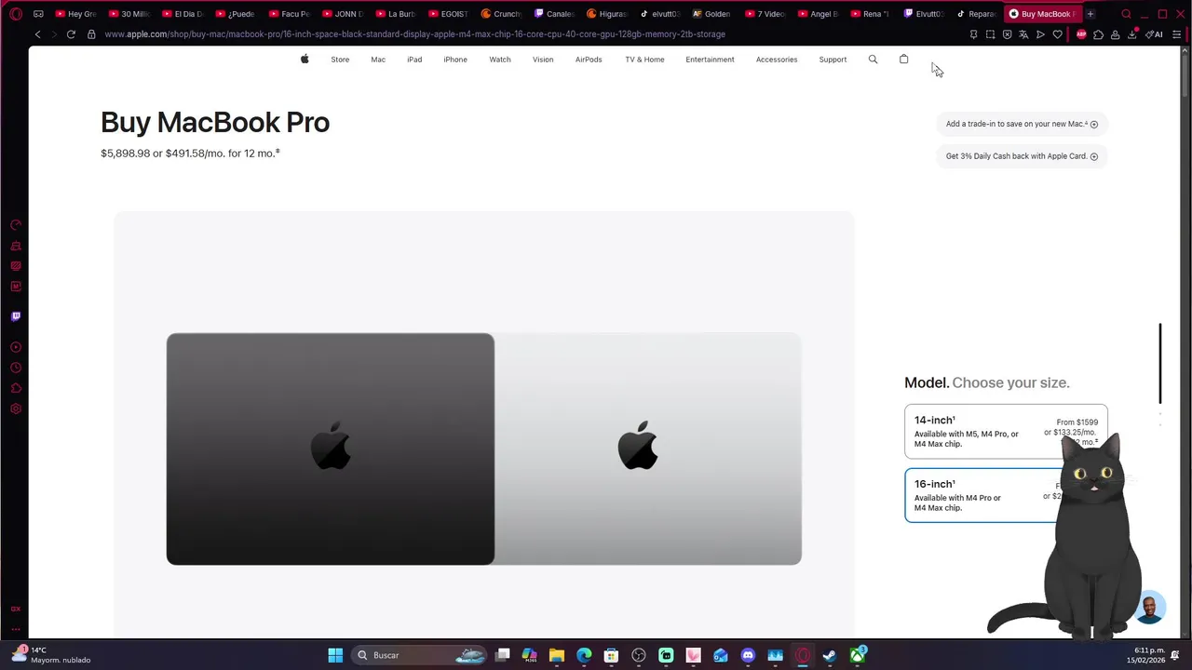Open the Accessories link
1192x670 pixels.
point(777,60)
